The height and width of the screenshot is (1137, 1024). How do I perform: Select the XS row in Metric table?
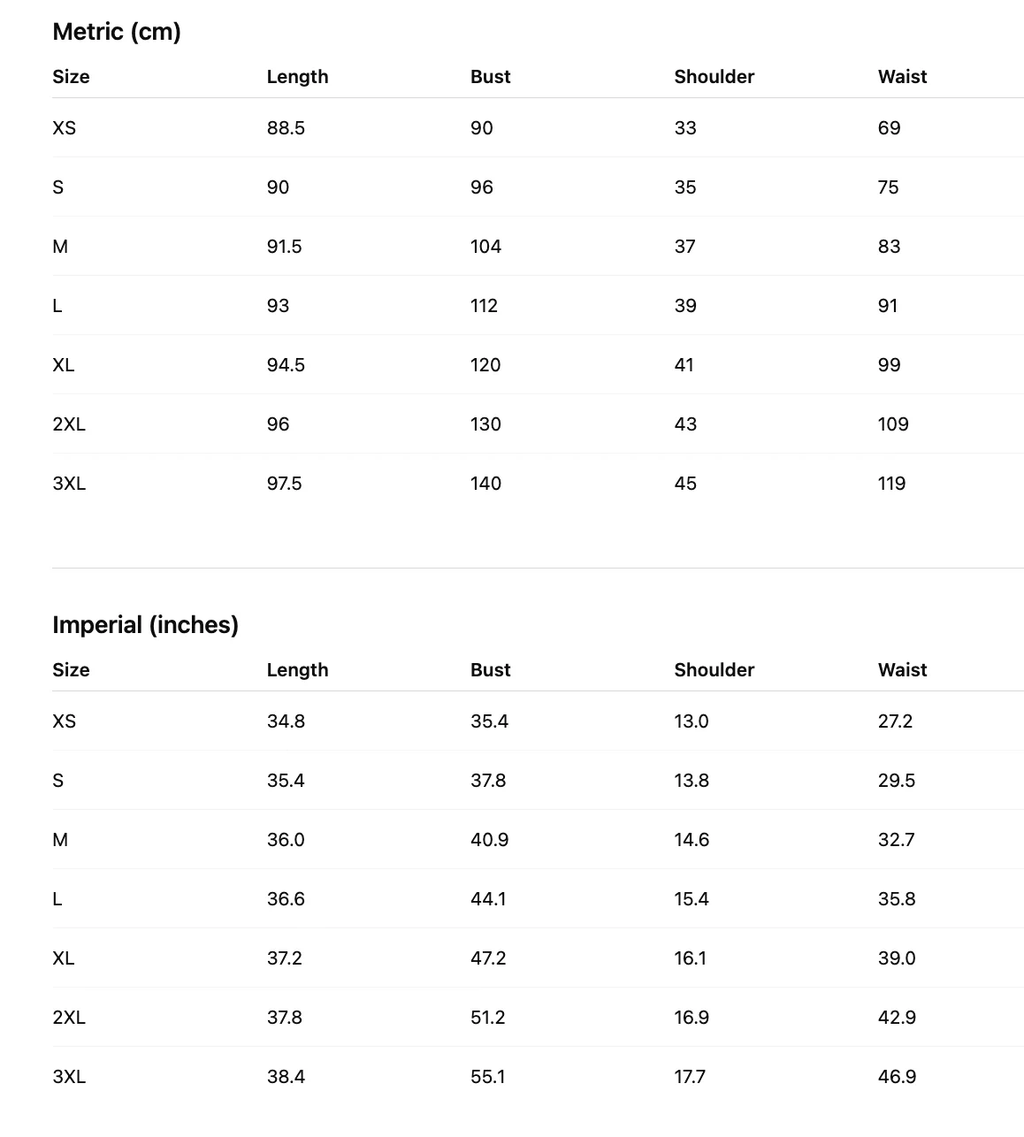[538, 128]
